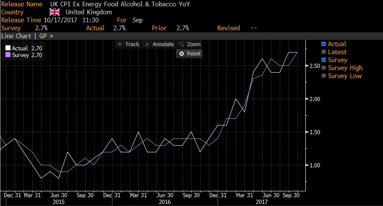Uncheck the Survey series checkbox
The image size is (383, 206).
(x=323, y=60)
